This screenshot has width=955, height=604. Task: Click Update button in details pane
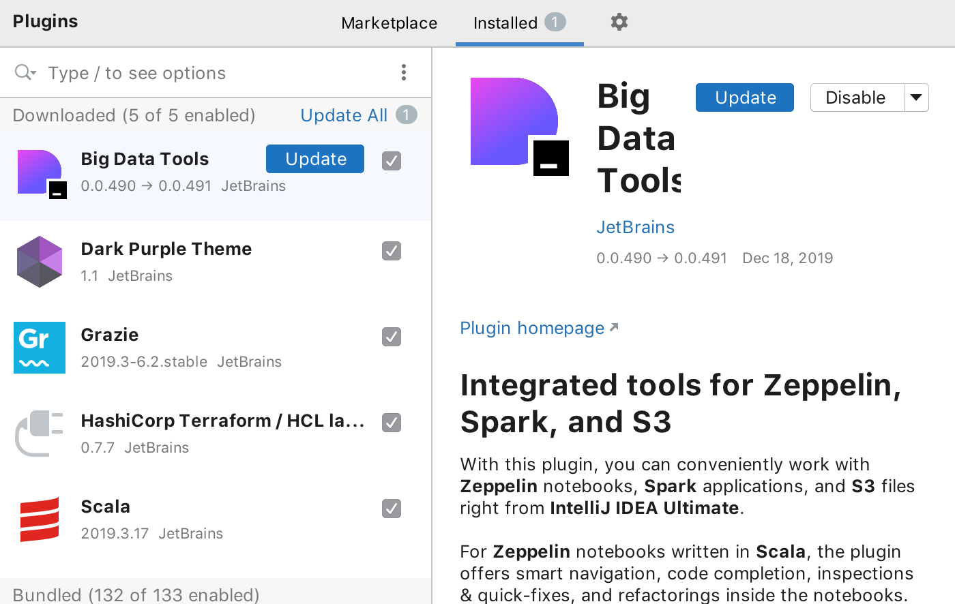click(x=745, y=97)
